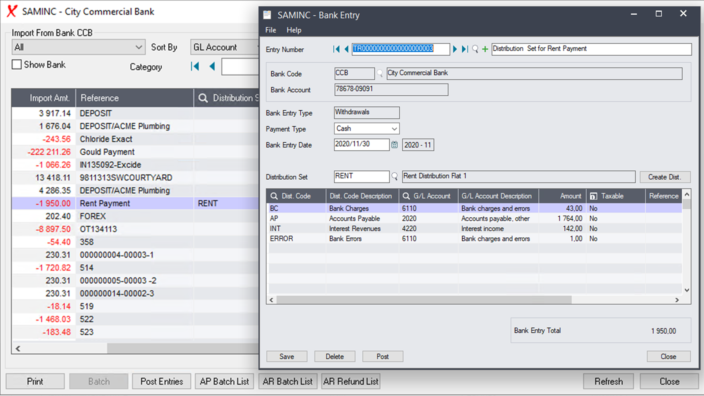Image resolution: width=704 pixels, height=396 pixels.
Task: Go to last entry number record
Action: 465,49
